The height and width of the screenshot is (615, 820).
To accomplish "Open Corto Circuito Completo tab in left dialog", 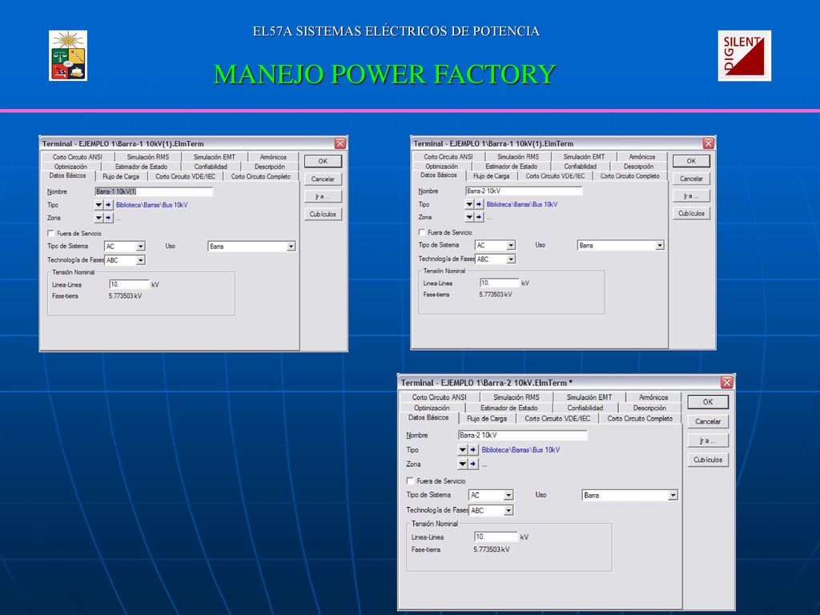I will click(x=261, y=177).
